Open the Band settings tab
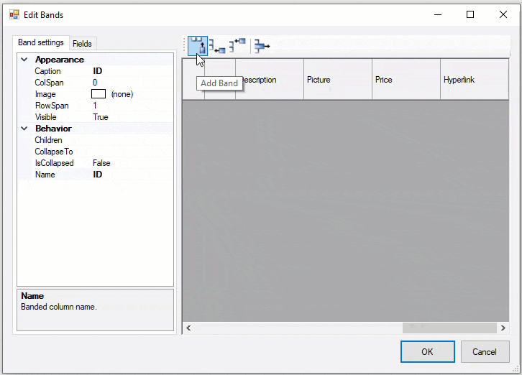Viewport: 522px width, 375px height. point(41,43)
